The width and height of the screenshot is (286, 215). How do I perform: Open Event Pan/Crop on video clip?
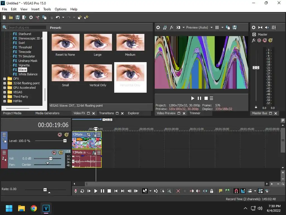89,135
